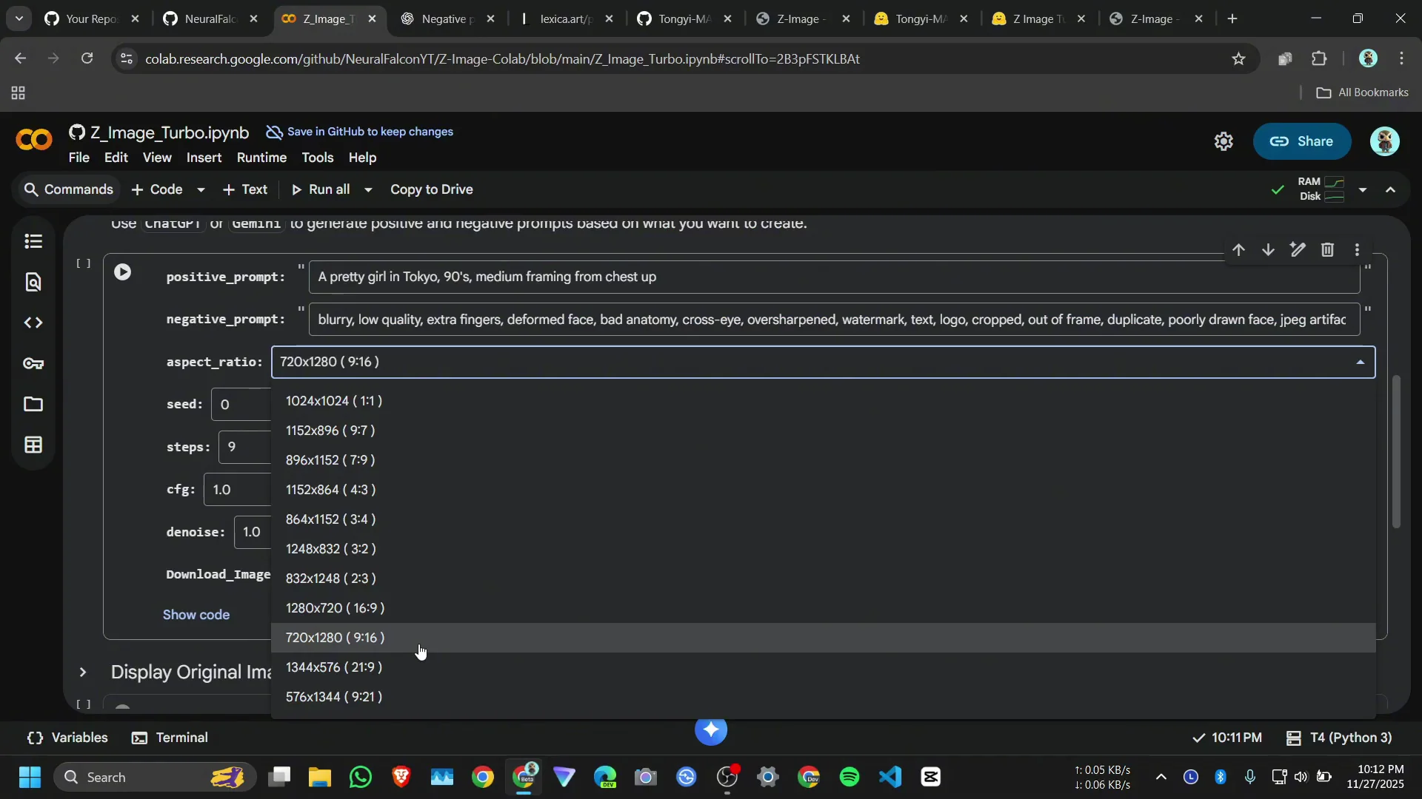This screenshot has height=799, width=1422.
Task: Click the Share button
Action: pyautogui.click(x=1302, y=141)
